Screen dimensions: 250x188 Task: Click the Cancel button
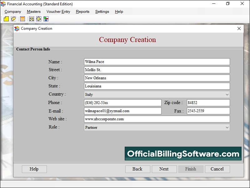[217, 169]
